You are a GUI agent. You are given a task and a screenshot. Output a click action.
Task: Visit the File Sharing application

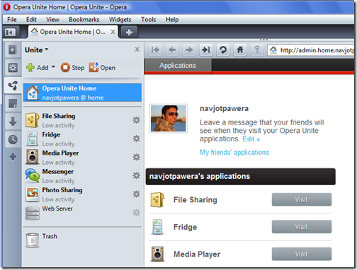302,199
